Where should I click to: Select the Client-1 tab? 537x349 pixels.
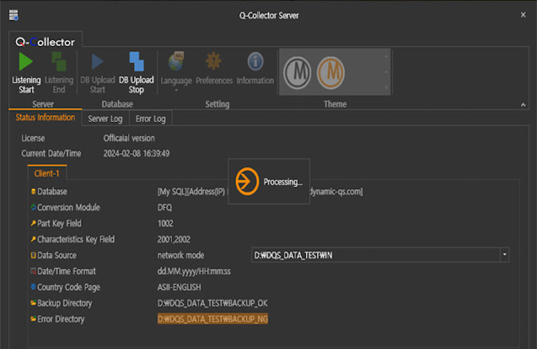[x=47, y=173]
